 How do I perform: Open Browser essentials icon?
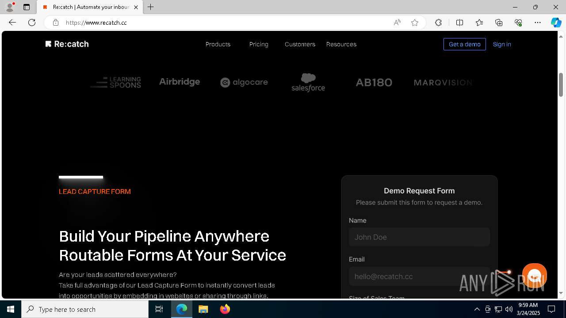click(x=518, y=23)
